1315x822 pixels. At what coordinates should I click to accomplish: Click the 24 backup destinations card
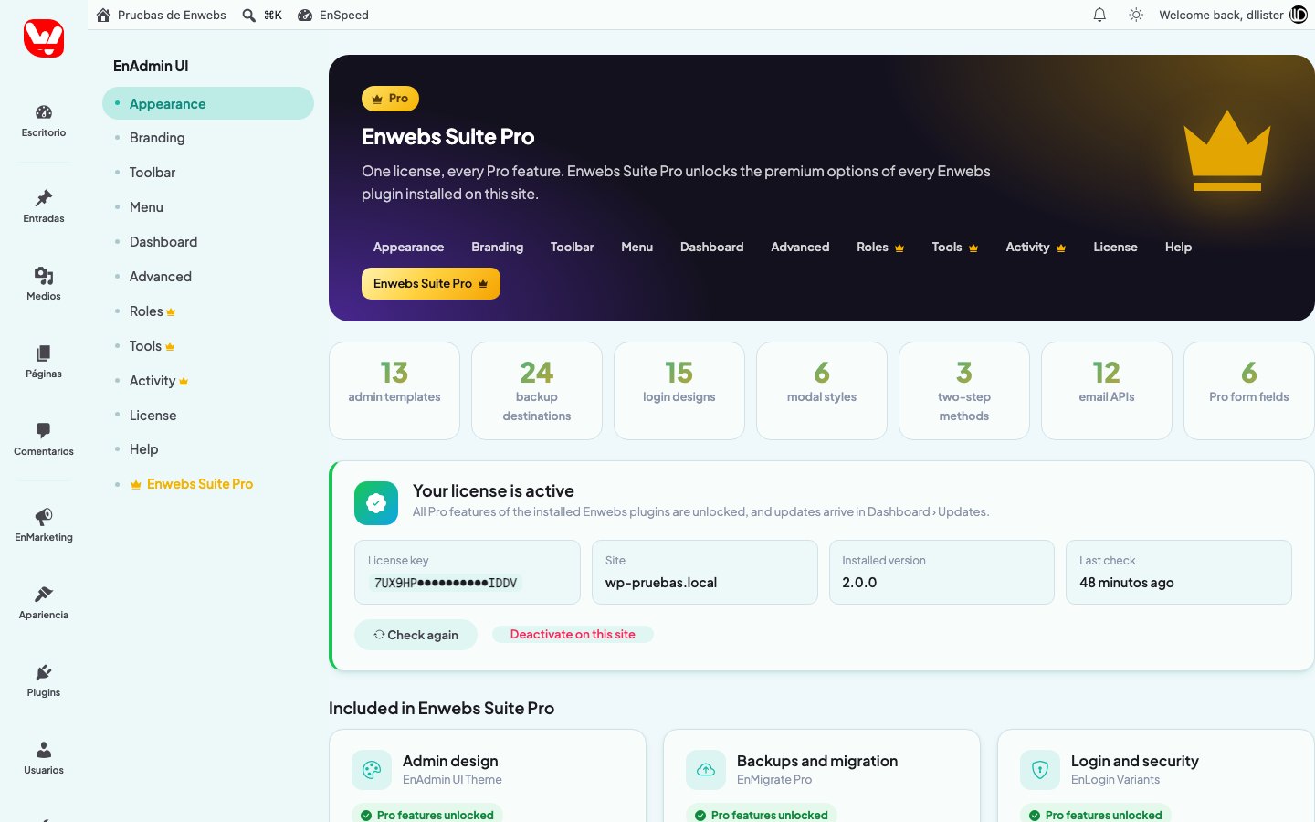pos(537,391)
